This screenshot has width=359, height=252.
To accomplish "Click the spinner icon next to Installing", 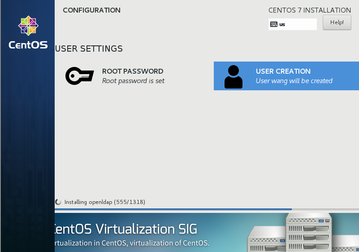I will coord(58,202).
